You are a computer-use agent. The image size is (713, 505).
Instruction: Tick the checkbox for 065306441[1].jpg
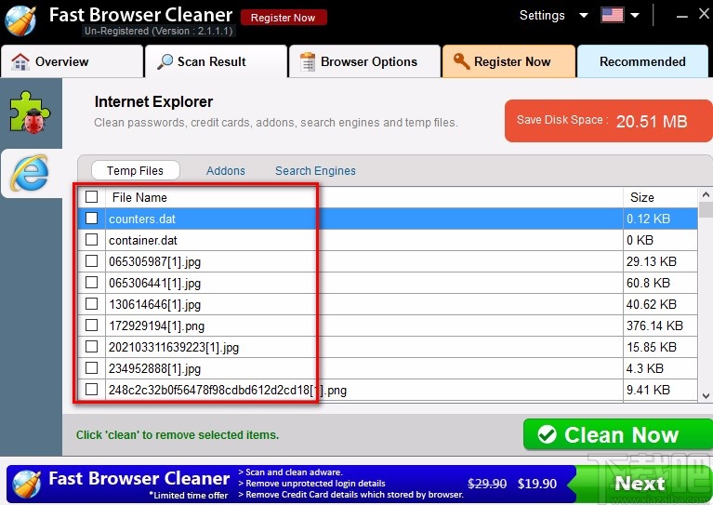pyautogui.click(x=91, y=282)
